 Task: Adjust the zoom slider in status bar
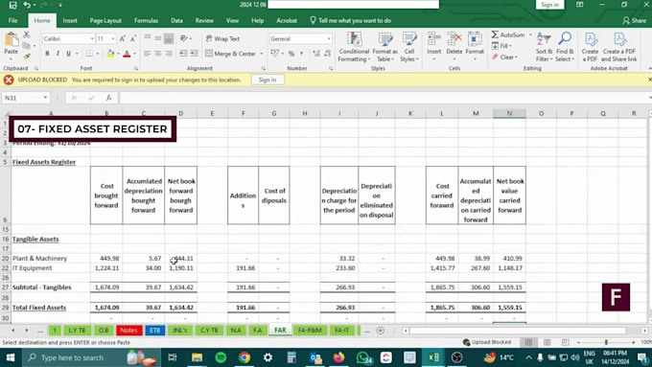[x=606, y=342]
